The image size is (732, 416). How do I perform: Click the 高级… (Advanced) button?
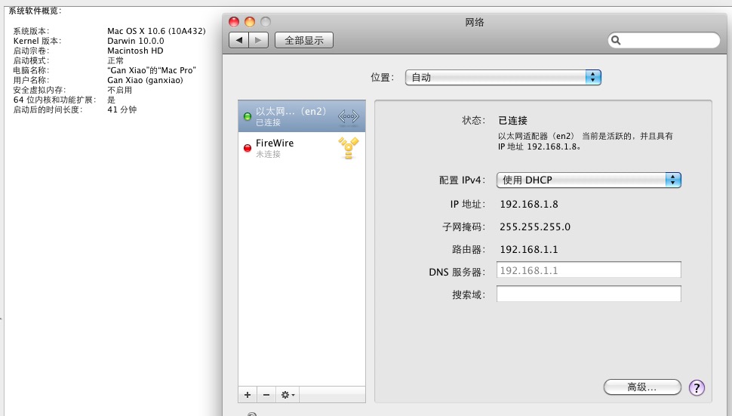pyautogui.click(x=642, y=387)
